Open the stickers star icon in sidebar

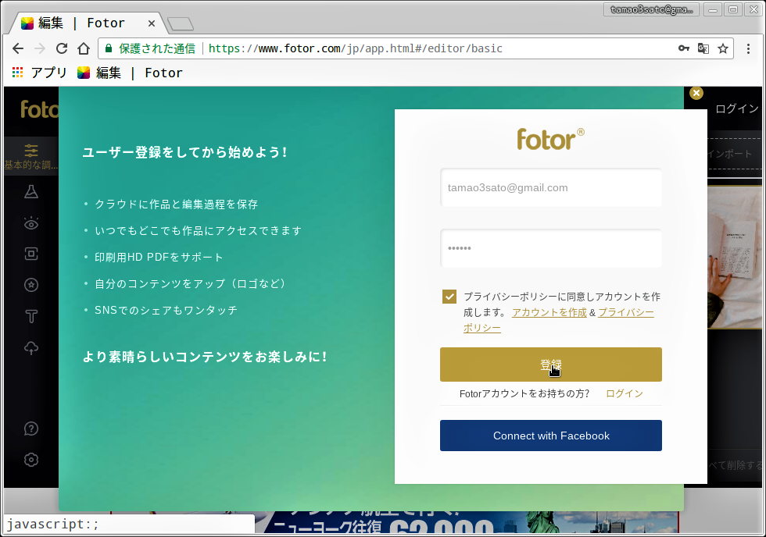(x=31, y=285)
